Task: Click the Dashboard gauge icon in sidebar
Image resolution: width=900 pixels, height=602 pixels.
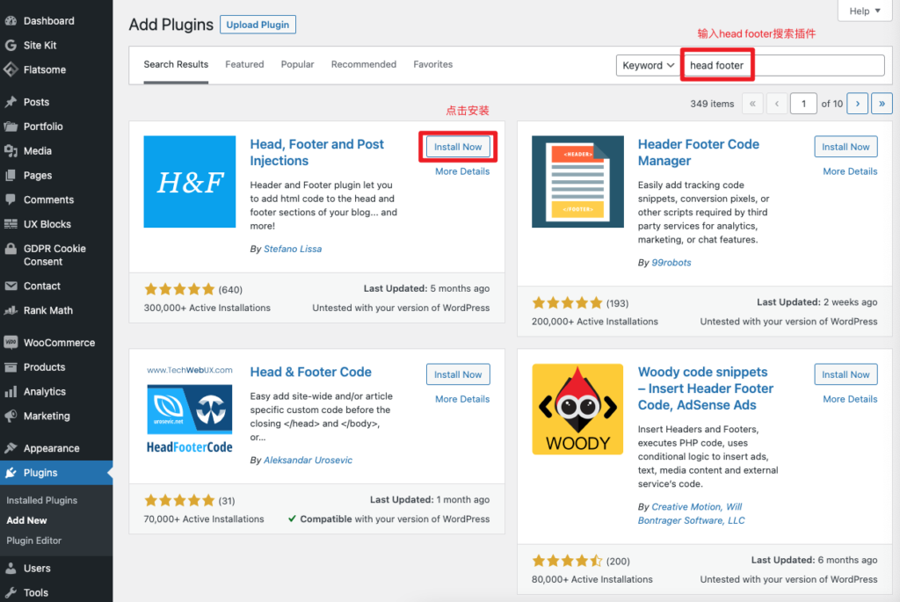Action: click(x=11, y=21)
